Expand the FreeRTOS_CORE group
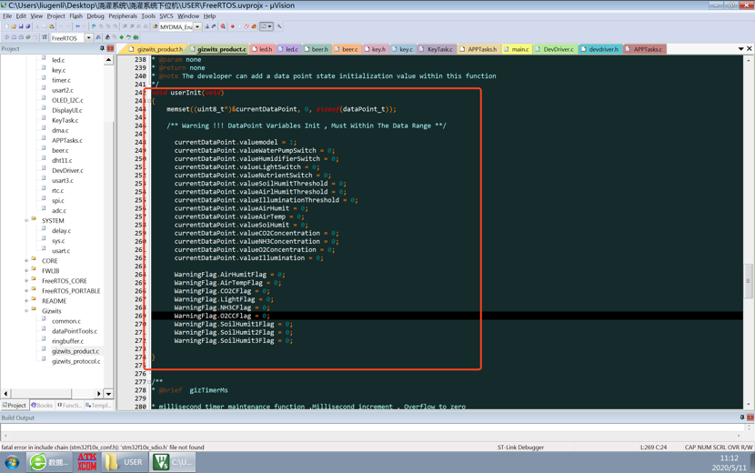 [26, 281]
